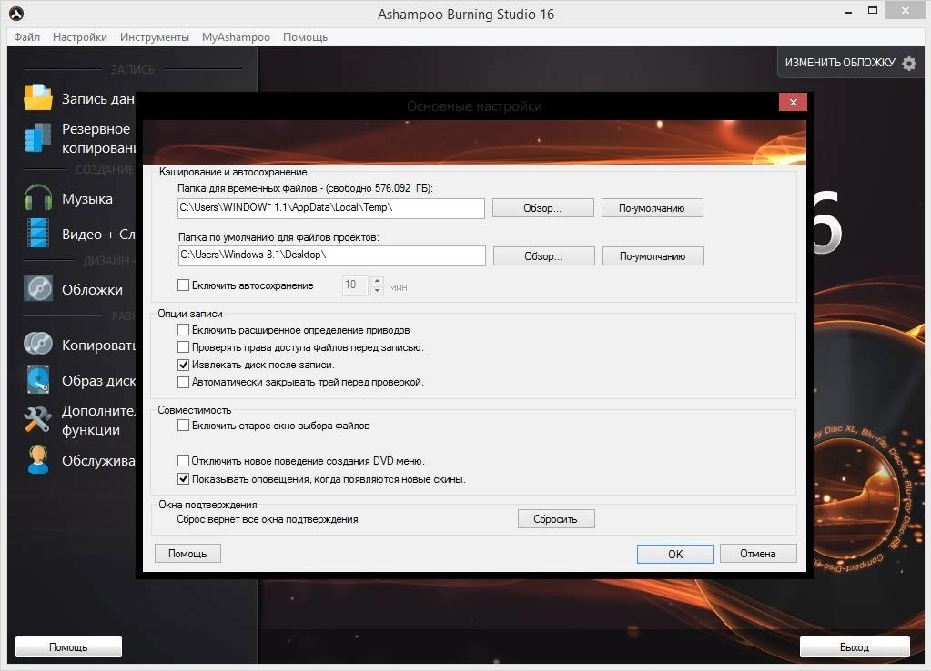Minimize the Ashampoo Burning Studio window
The width and height of the screenshot is (931, 671).
(848, 12)
